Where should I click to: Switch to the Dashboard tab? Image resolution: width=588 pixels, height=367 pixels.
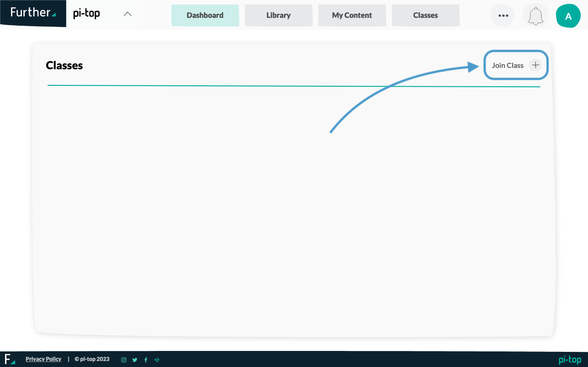pyautogui.click(x=205, y=15)
